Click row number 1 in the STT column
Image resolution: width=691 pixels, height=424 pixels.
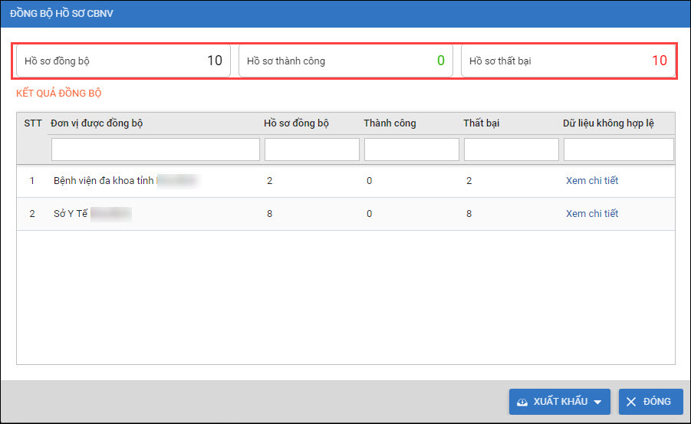31,181
